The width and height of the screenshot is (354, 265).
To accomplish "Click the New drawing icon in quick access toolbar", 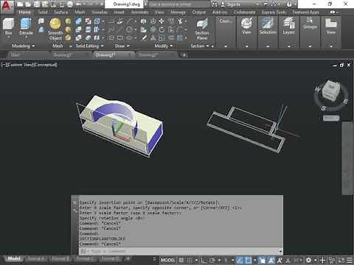I will (x=20, y=4).
